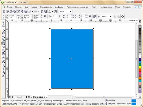Screen dimensions: 143x107
Task: Expand the Undo history arrow
Action: [32, 12]
